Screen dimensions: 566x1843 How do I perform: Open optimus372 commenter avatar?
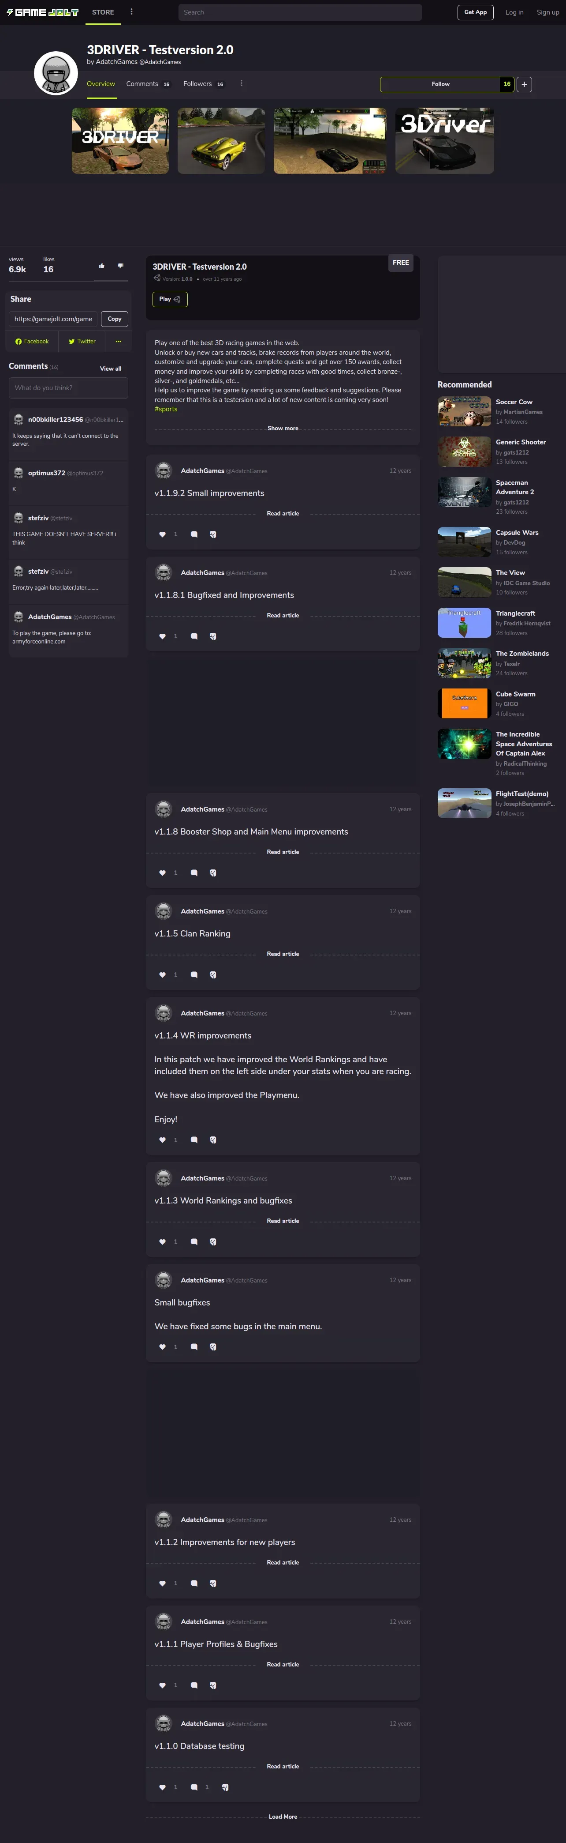[19, 473]
